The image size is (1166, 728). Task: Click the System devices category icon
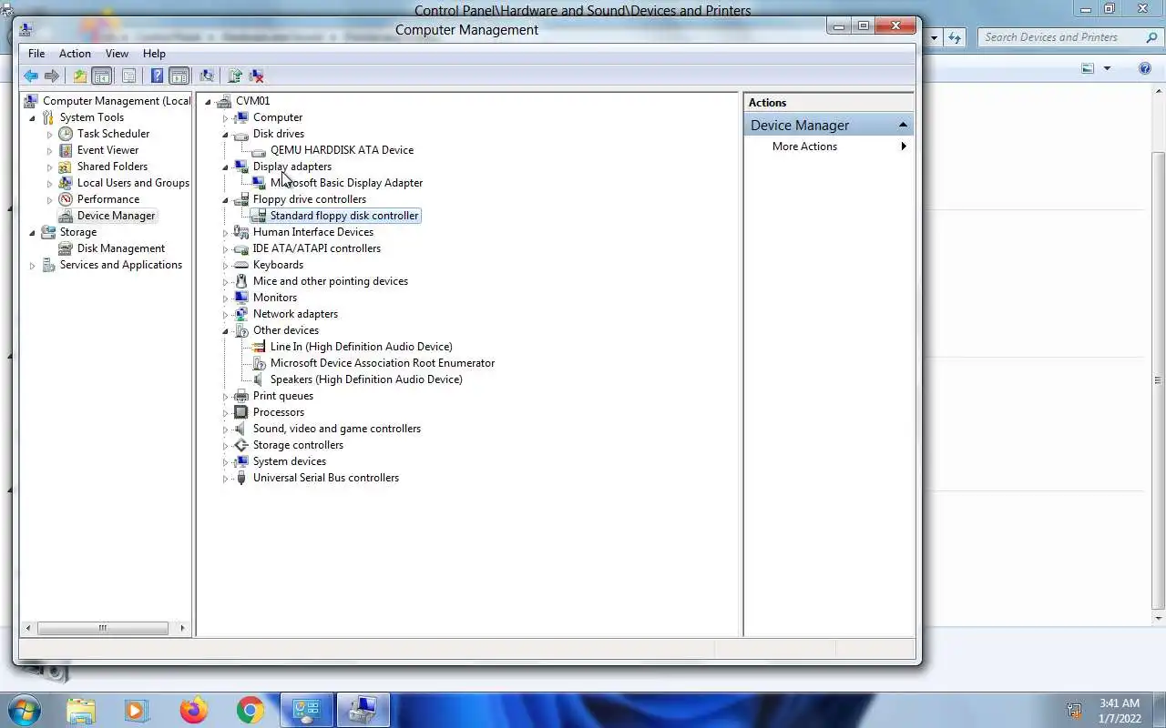[x=241, y=461]
